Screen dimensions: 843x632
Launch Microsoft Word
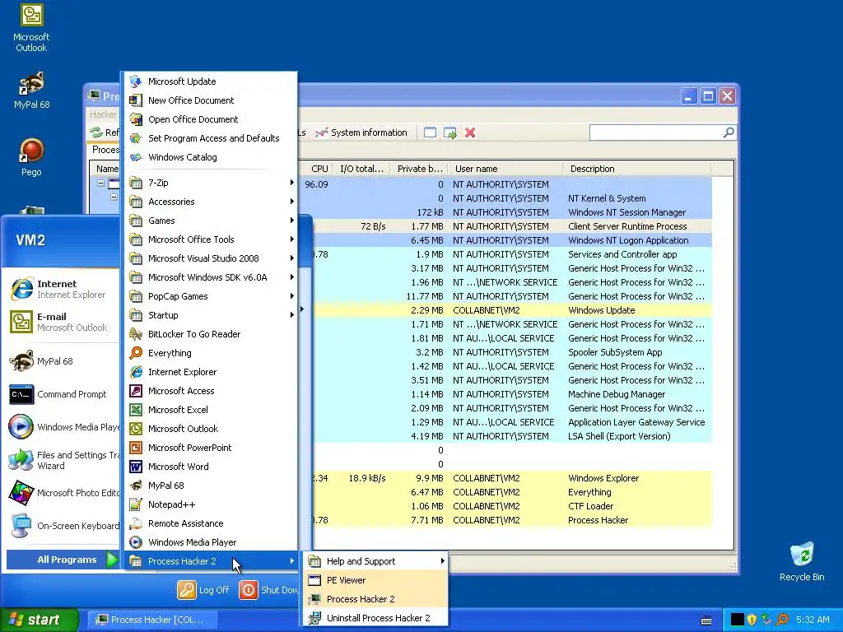click(x=212, y=467)
